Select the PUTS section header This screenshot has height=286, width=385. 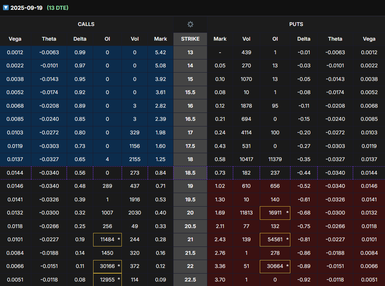296,24
